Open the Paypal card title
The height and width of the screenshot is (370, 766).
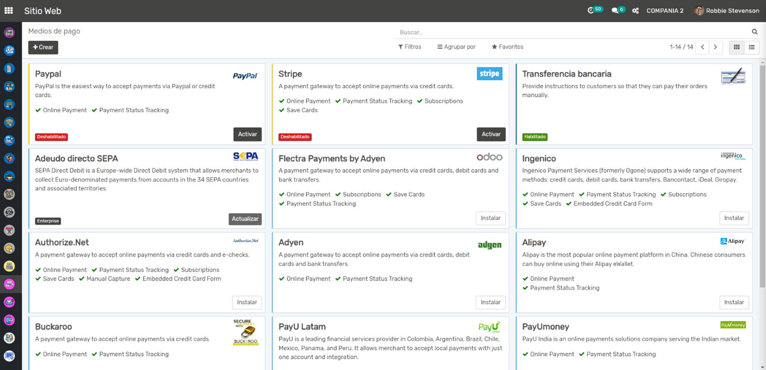click(48, 74)
